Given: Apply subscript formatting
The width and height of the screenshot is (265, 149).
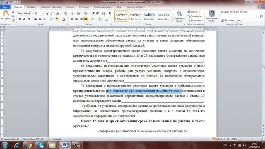Looking at the screenshot, I should point(40,19).
